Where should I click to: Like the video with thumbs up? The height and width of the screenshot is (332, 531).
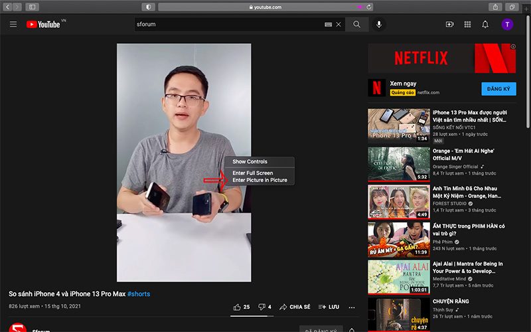[241, 307]
